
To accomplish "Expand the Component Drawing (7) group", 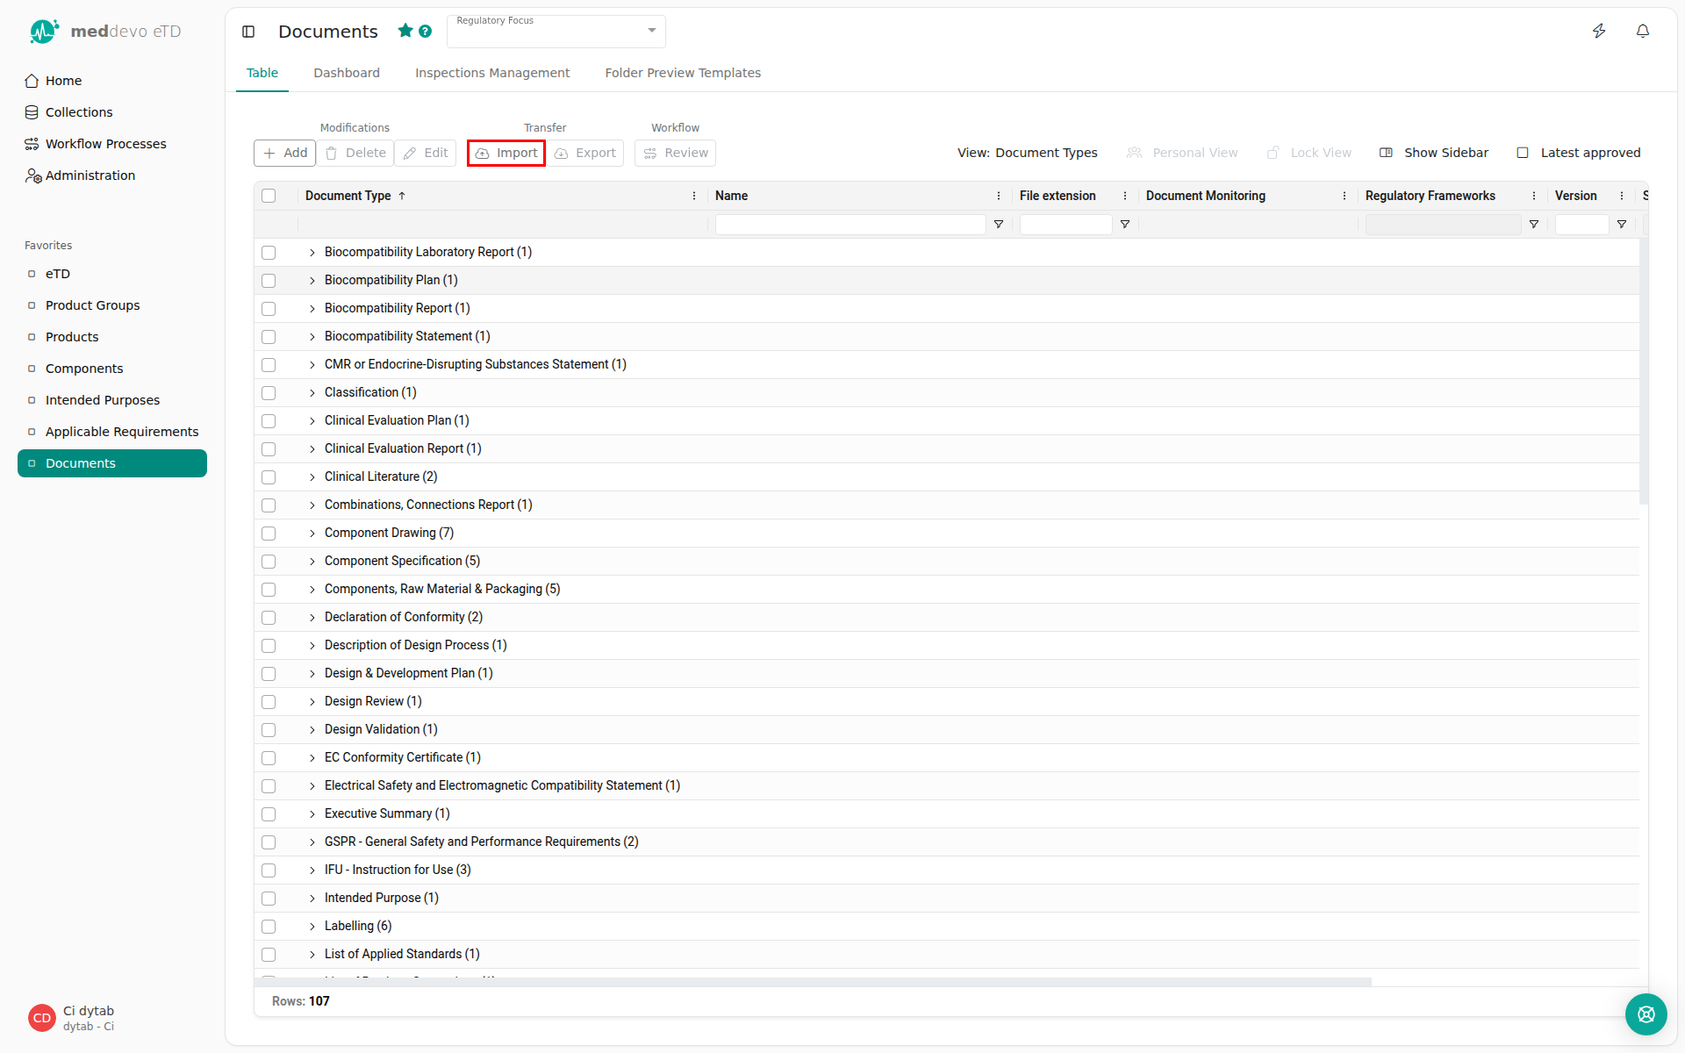I will pos(312,534).
